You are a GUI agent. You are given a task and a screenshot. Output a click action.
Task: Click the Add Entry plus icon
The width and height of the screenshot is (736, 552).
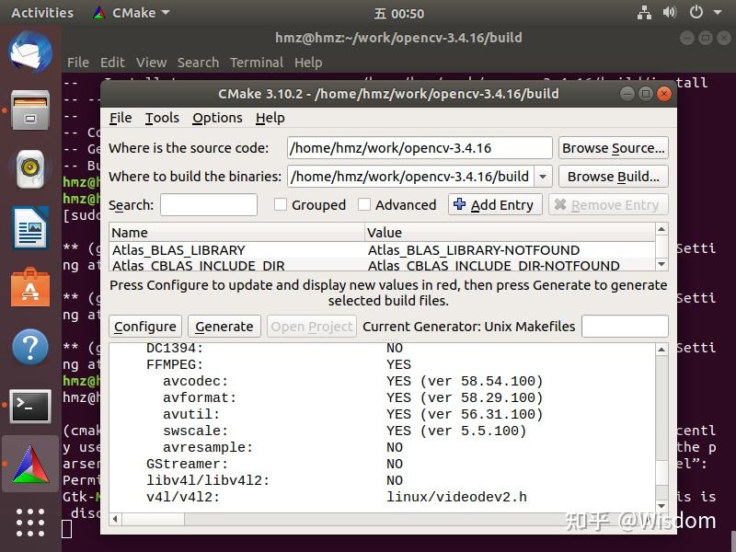[460, 204]
